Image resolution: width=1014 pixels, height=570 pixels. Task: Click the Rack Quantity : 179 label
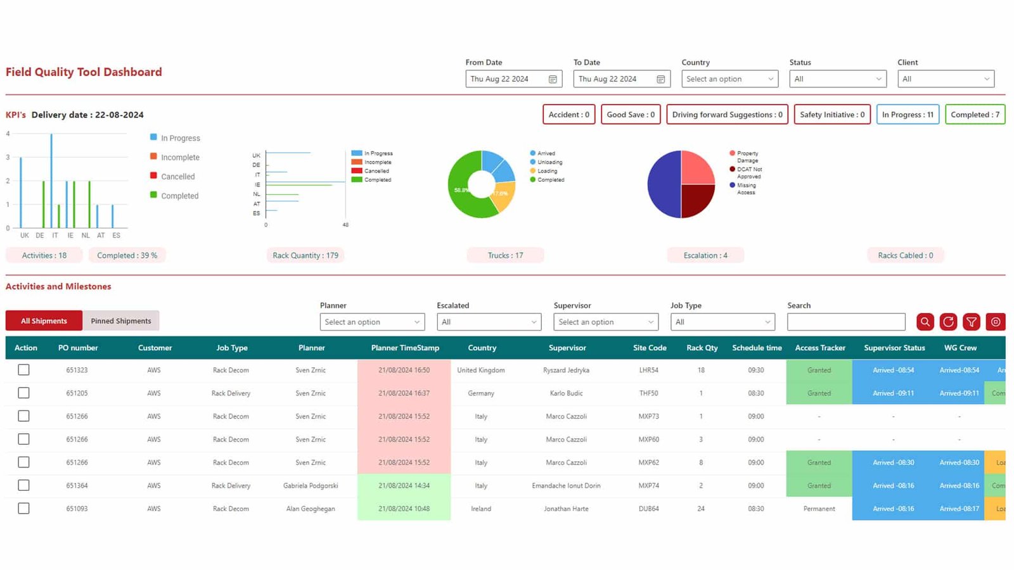tap(305, 255)
